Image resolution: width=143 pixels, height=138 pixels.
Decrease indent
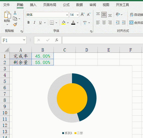pos(118,23)
